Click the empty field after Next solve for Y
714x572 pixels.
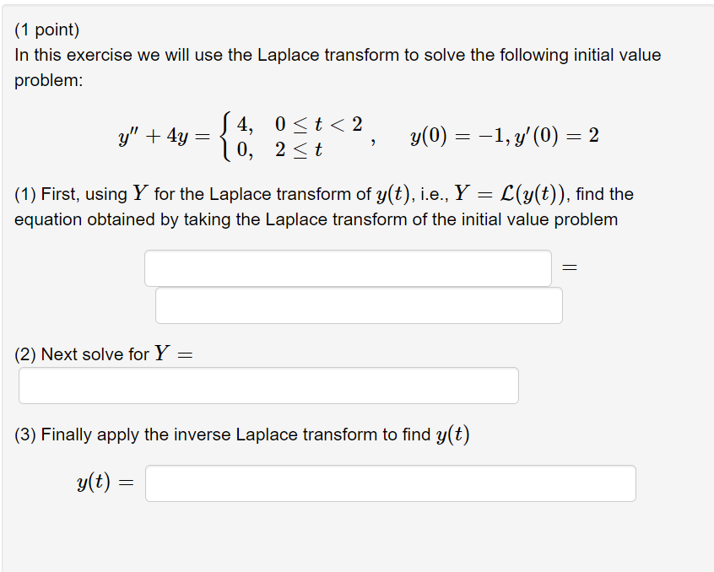click(268, 385)
